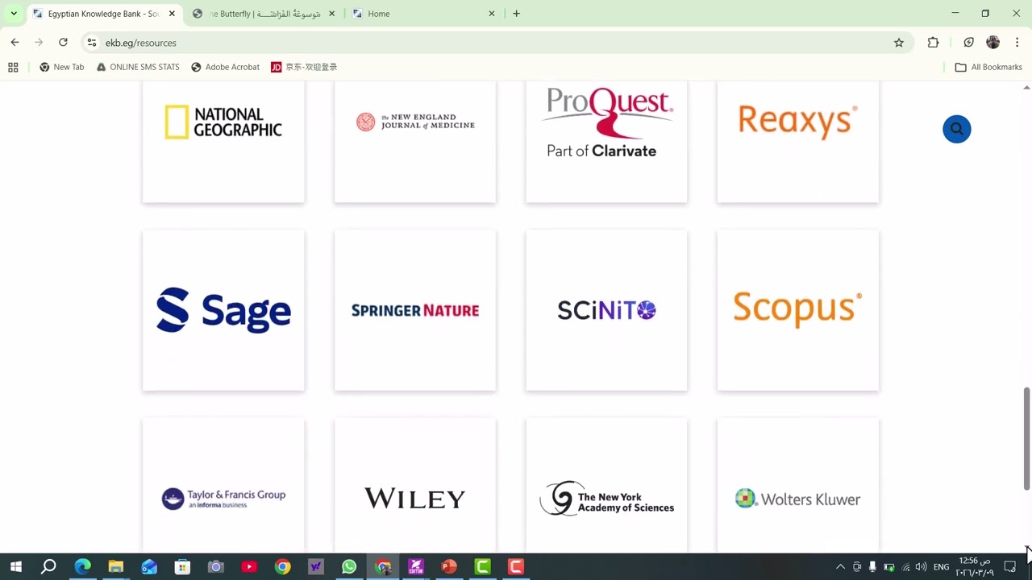The image size is (1032, 580).
Task: Open the purple Editor app in taskbar
Action: tap(416, 567)
